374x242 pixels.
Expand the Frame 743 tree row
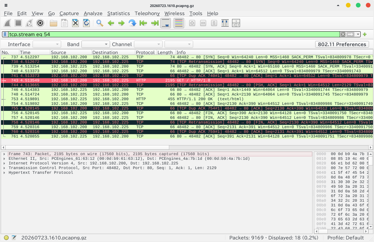point(4,154)
